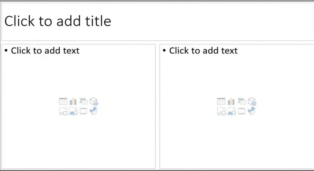314x171 pixels.
Task: Insert a chart in the left placeholder
Action: pos(73,101)
